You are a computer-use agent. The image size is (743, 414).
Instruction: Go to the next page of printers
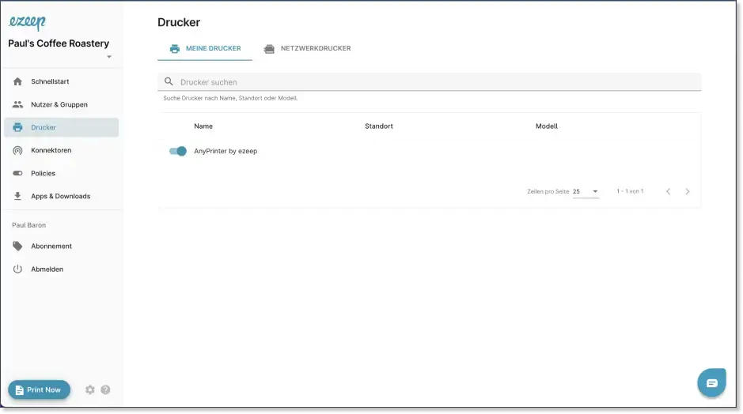point(687,191)
